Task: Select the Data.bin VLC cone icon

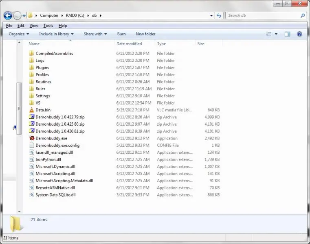Action: 32,110
